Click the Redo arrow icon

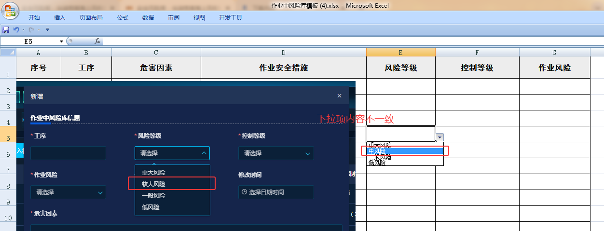pos(31,30)
